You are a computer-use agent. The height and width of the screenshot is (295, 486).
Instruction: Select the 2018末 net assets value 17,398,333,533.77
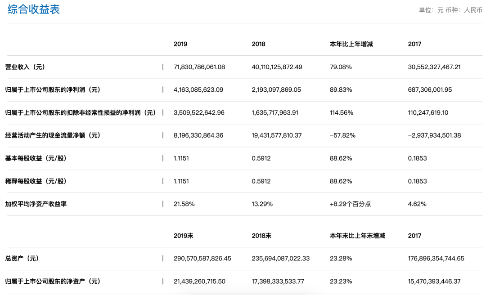tap(278, 282)
